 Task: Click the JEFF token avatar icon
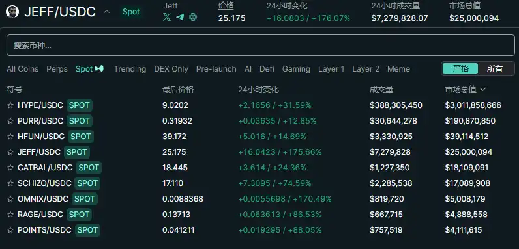pyautogui.click(x=12, y=12)
